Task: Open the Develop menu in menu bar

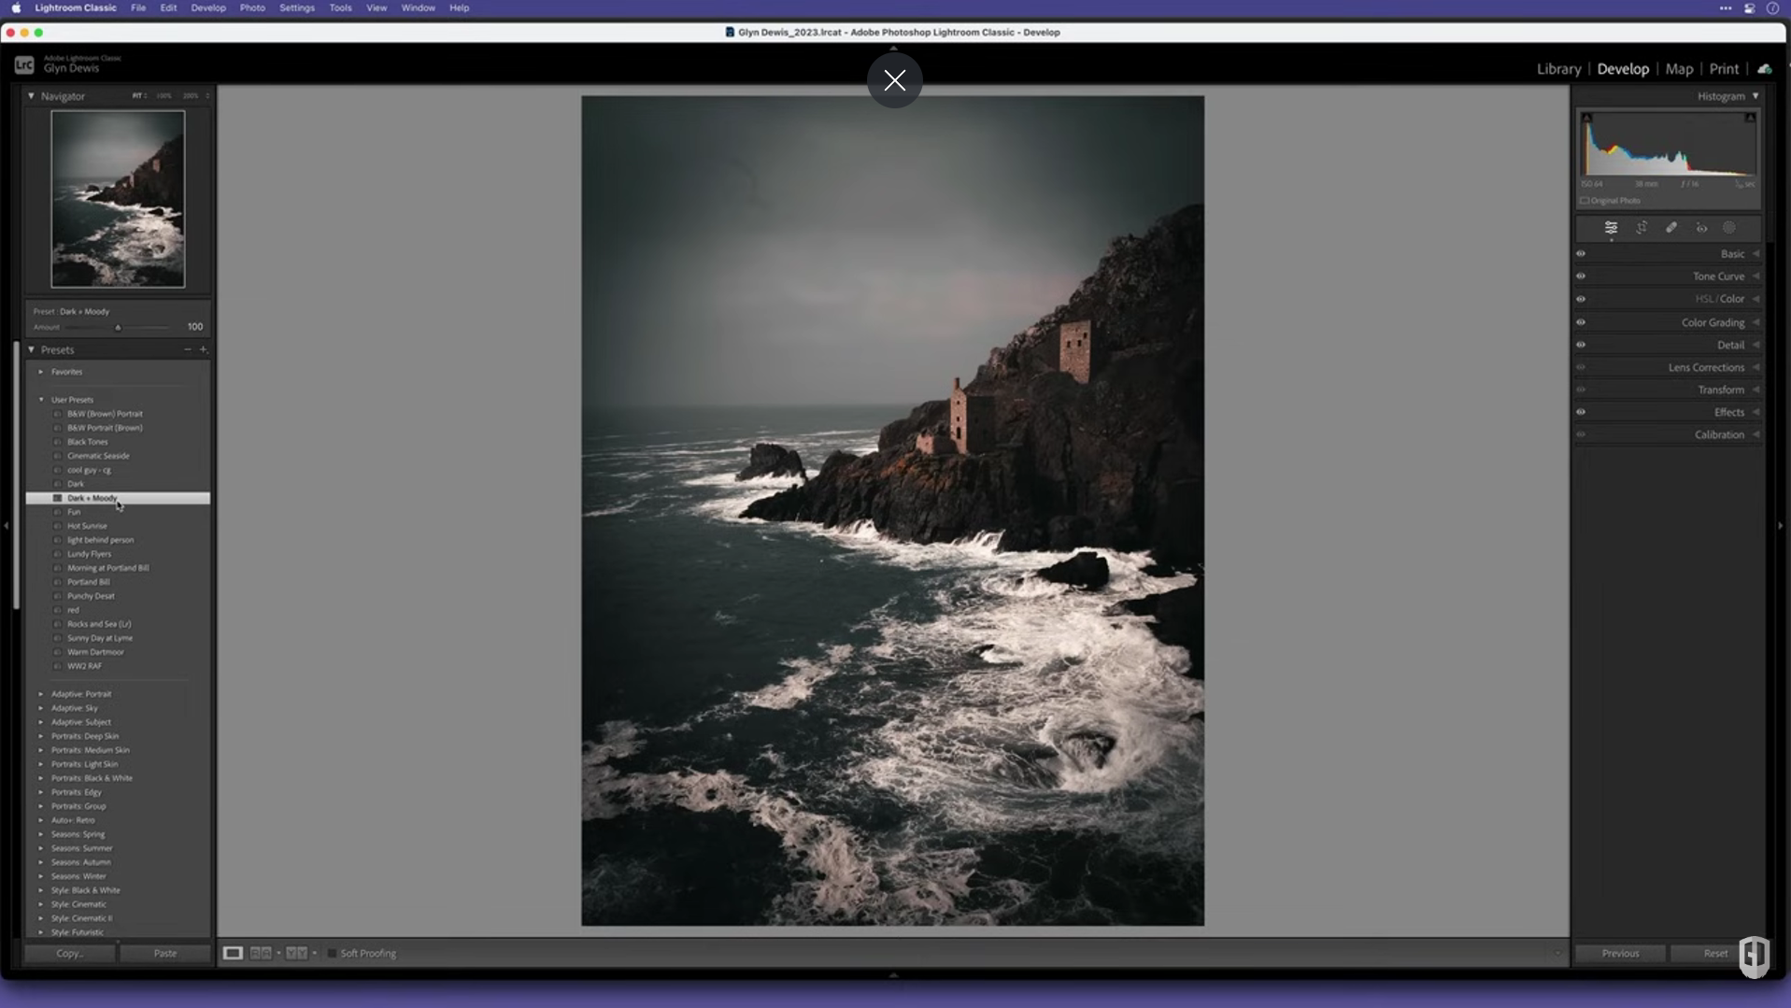Action: [x=208, y=7]
